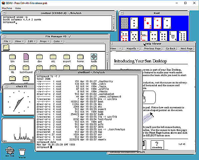The image size is (199, 160).
Task: Open the Edit menu in File Manager
Action: [32, 41]
